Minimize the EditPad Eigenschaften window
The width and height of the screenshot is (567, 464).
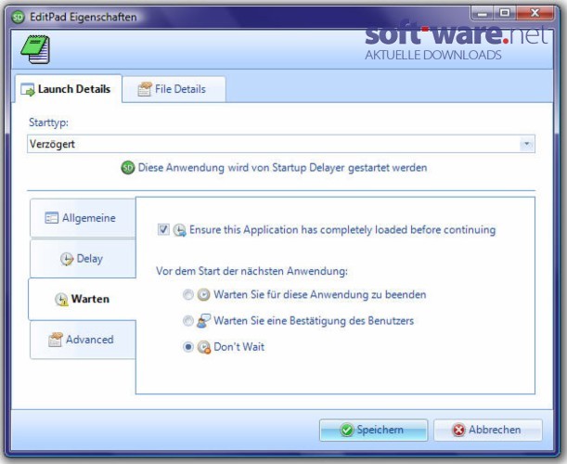pos(482,13)
